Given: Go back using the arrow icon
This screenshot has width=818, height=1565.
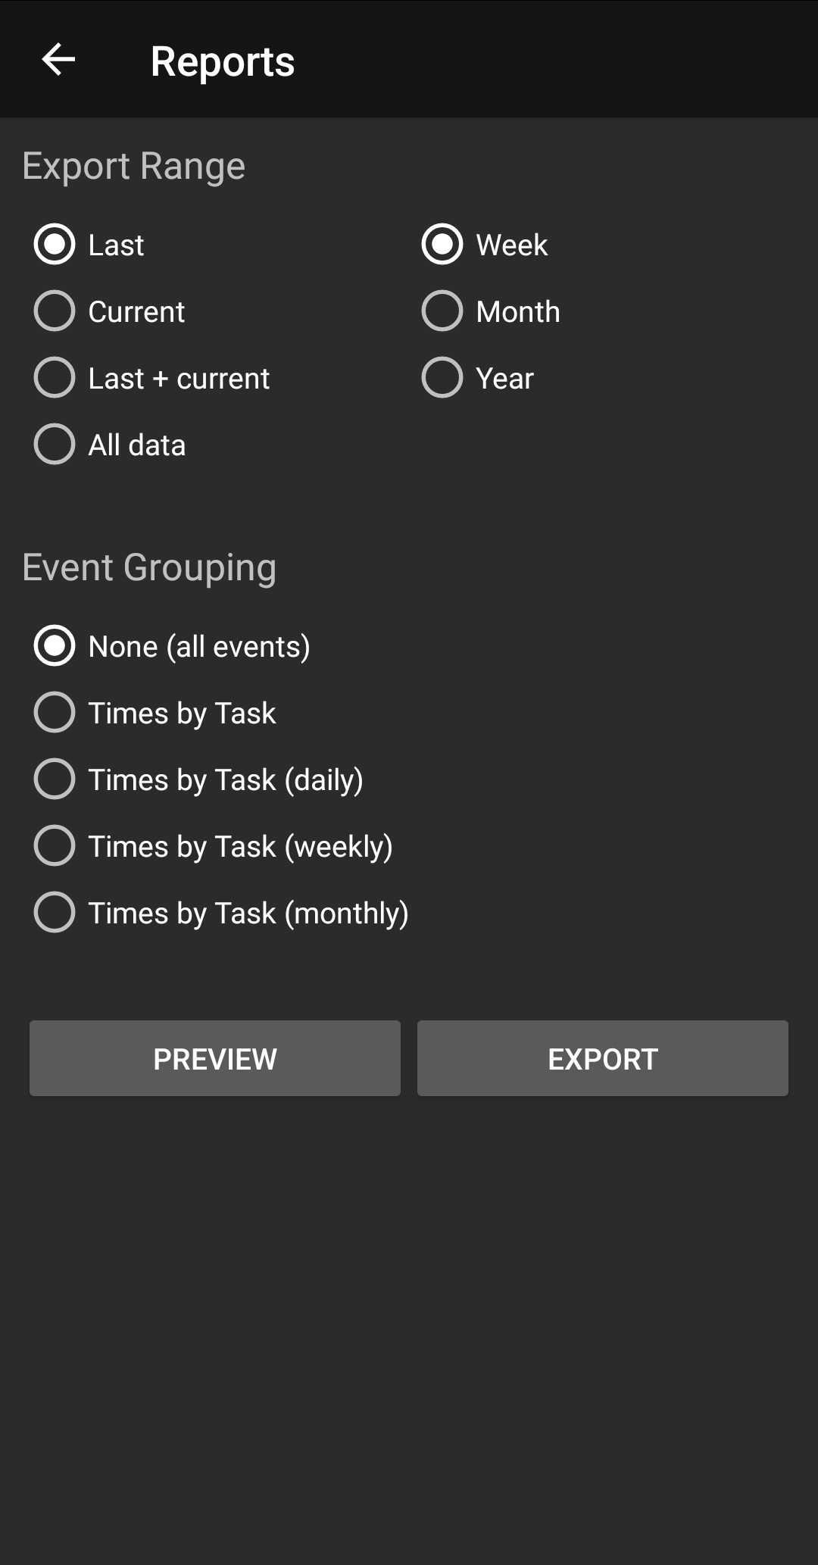Looking at the screenshot, I should click(58, 60).
